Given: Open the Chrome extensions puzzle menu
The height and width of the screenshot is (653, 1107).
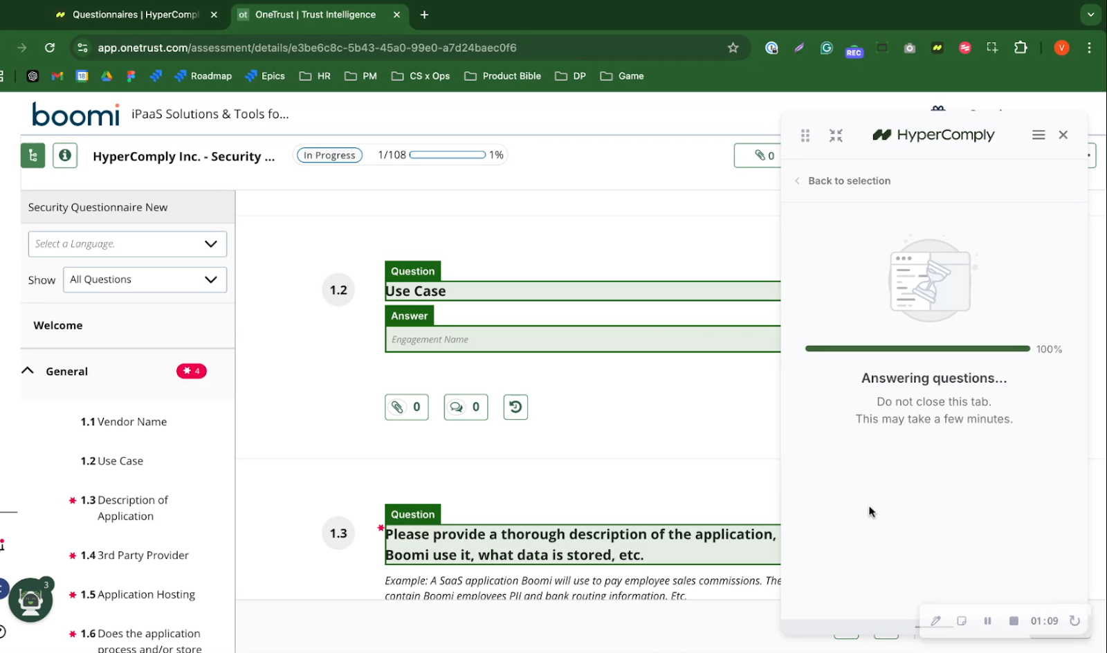Looking at the screenshot, I should click(x=1021, y=48).
